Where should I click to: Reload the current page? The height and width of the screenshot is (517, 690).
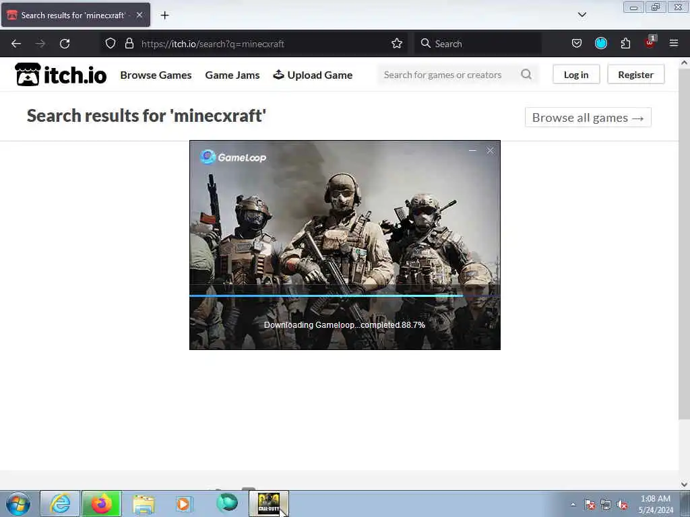point(65,44)
